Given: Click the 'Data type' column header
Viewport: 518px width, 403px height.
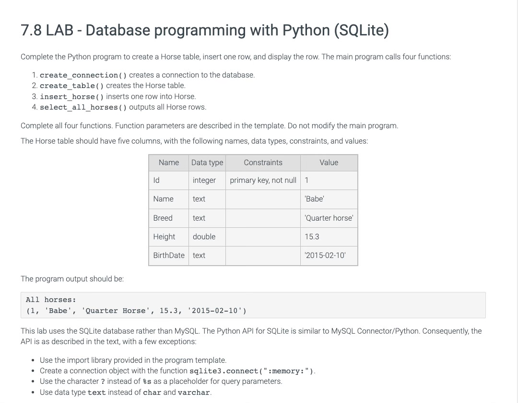Looking at the screenshot, I should (207, 163).
